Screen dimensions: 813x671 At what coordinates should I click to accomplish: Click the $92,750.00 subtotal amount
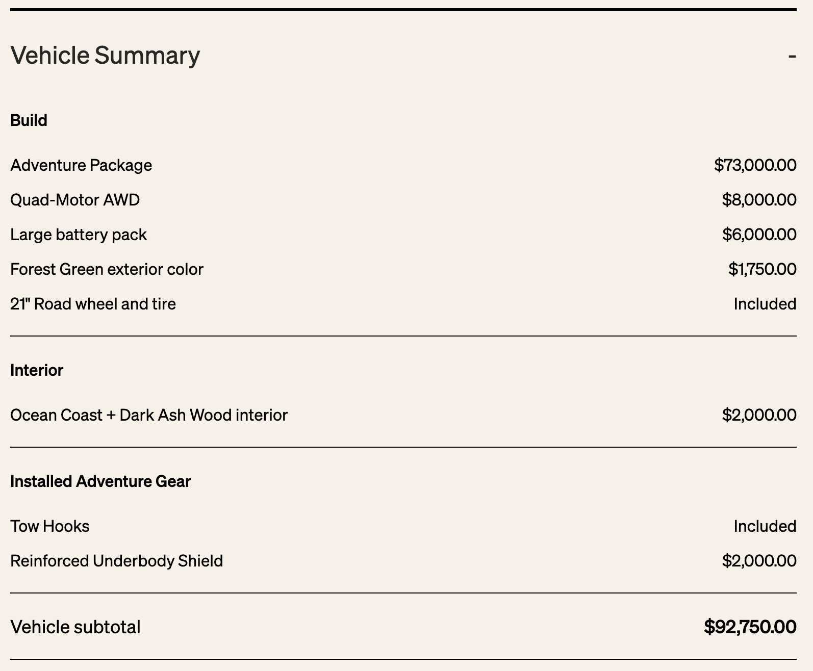[x=750, y=627]
